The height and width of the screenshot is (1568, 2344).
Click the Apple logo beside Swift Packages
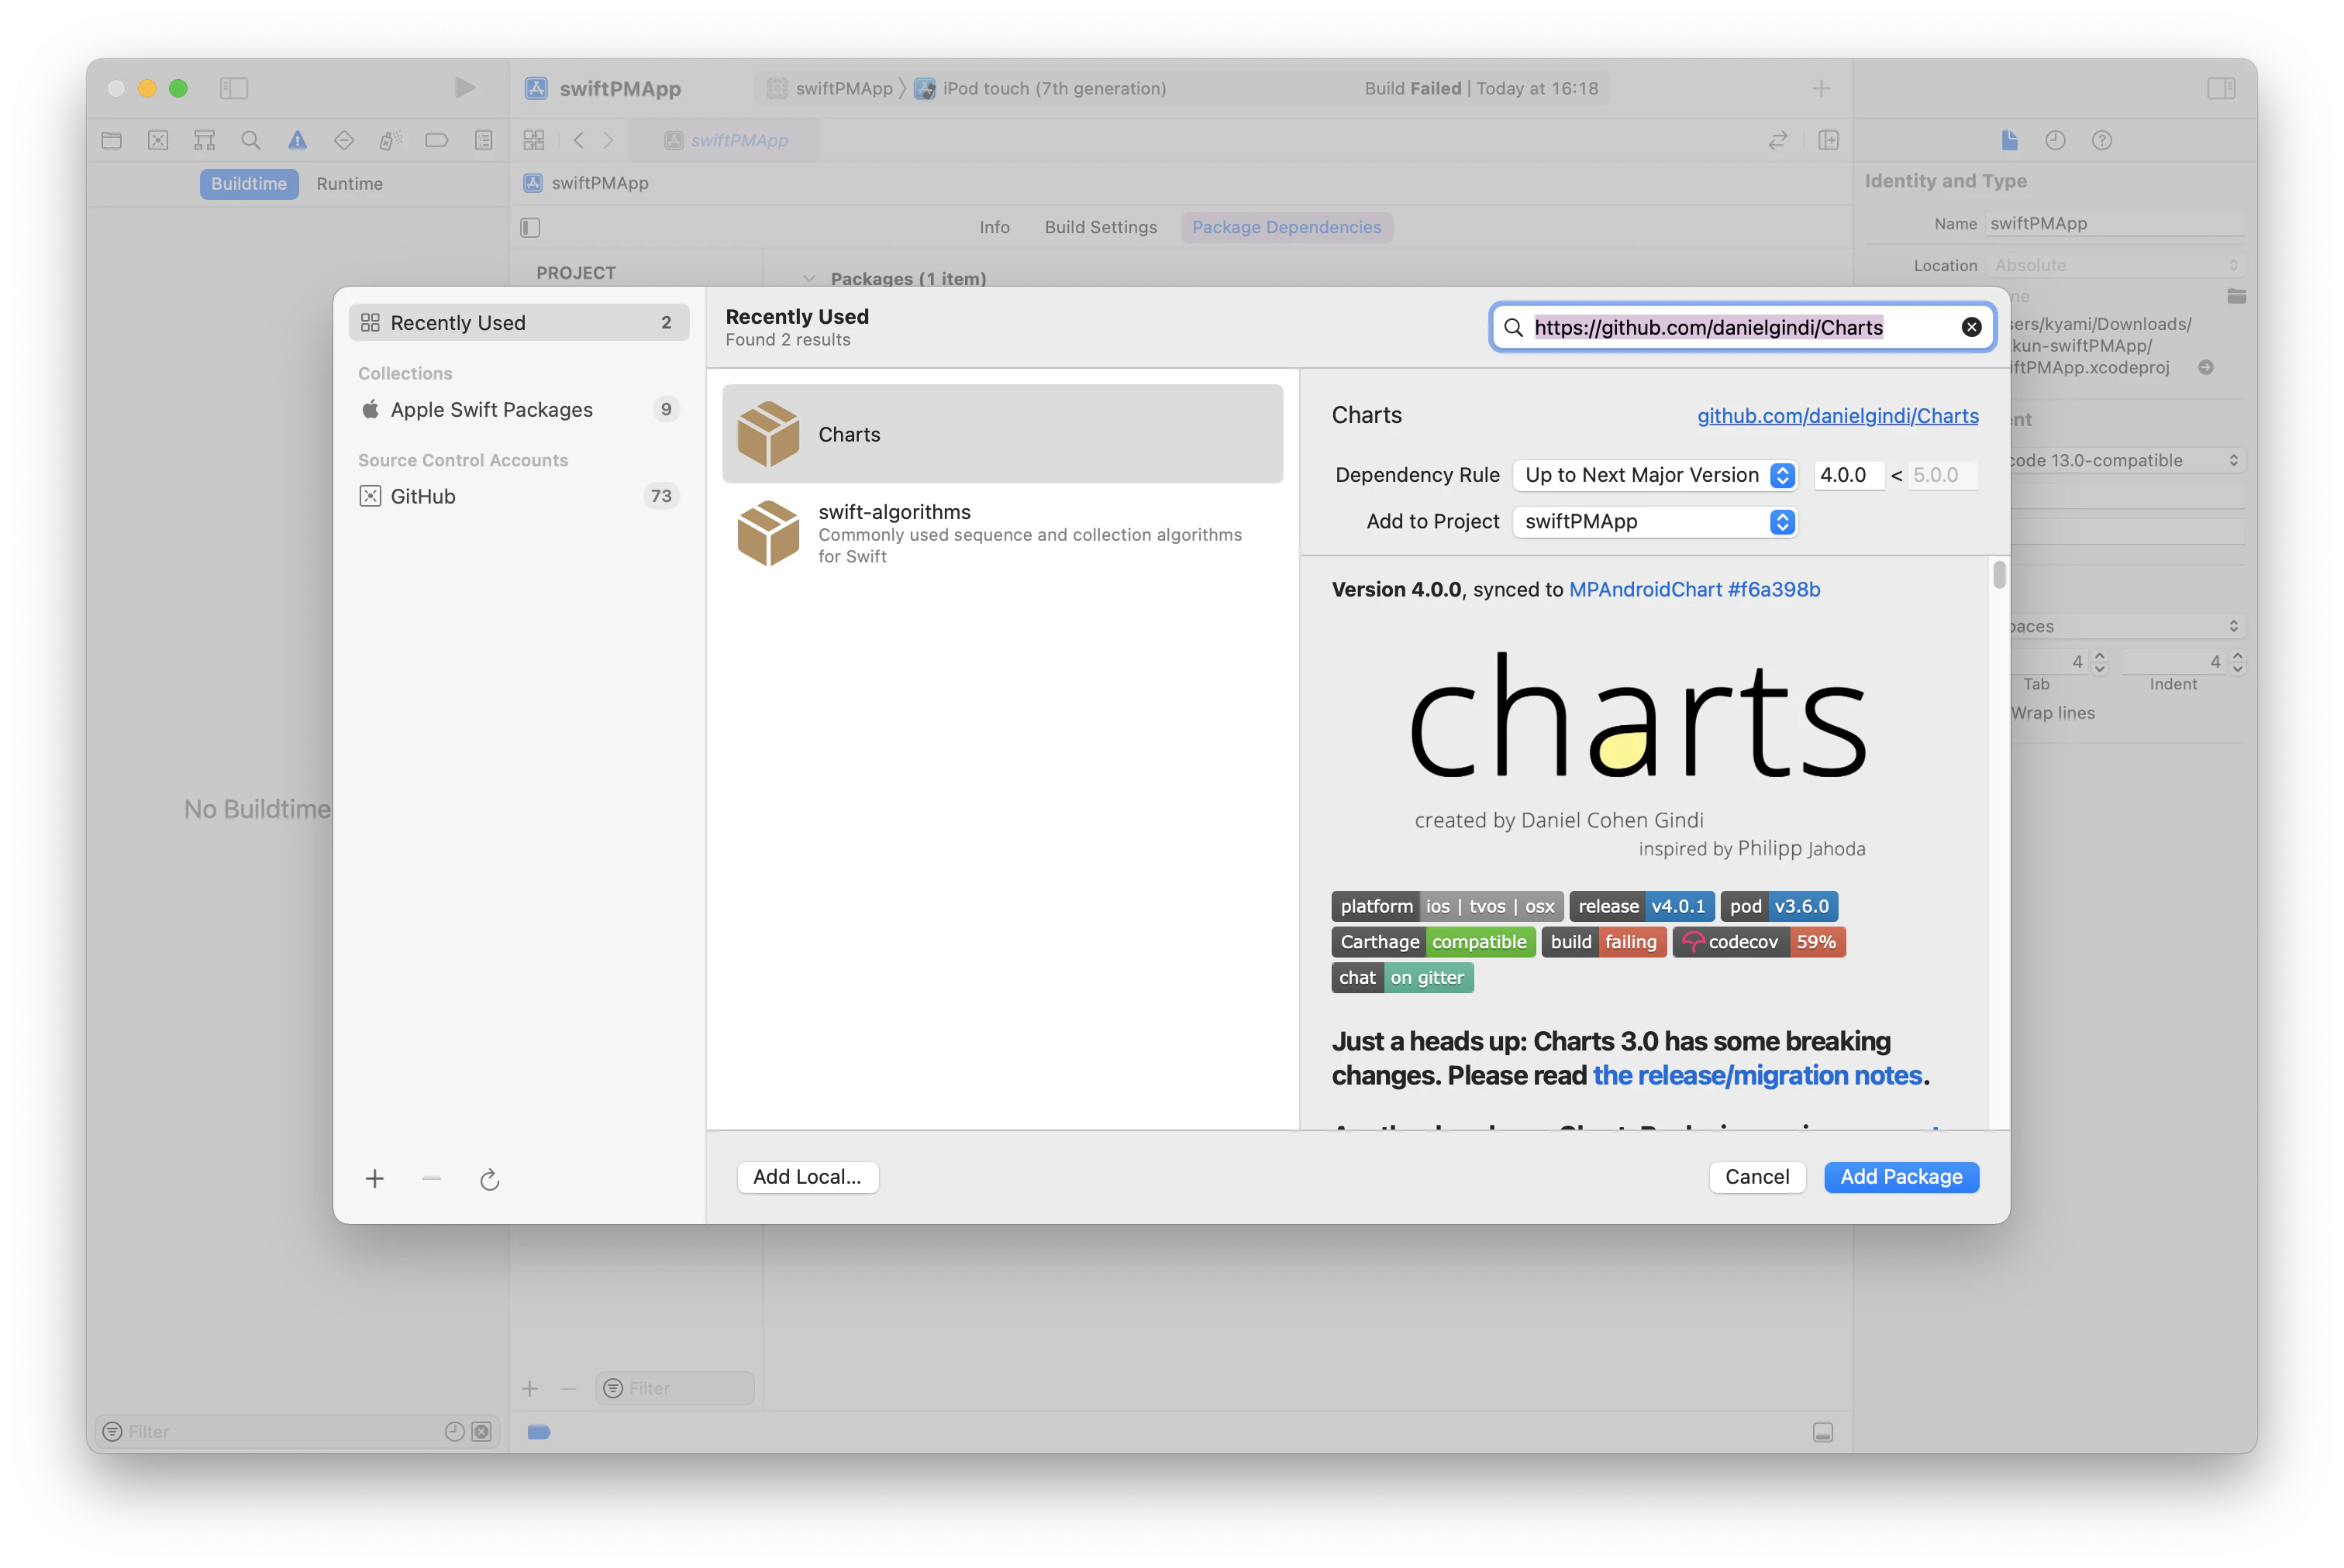coord(371,409)
